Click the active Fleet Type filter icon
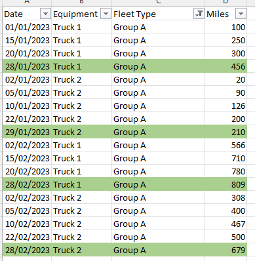 199,14
